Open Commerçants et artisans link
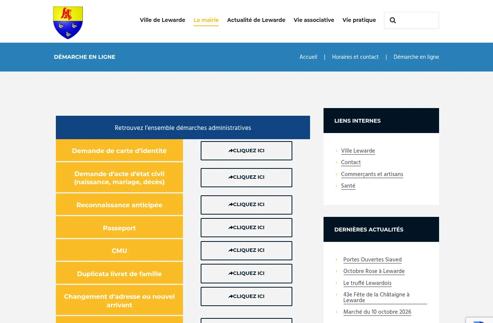The height and width of the screenshot is (323, 493). [x=372, y=174]
